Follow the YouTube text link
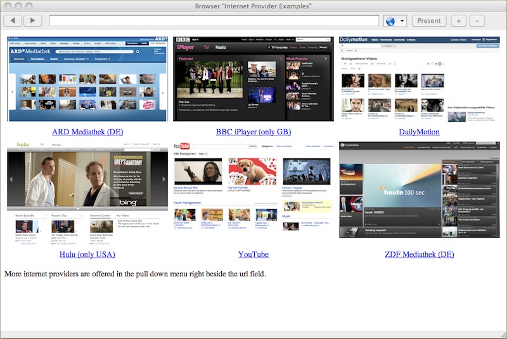 pos(253,254)
